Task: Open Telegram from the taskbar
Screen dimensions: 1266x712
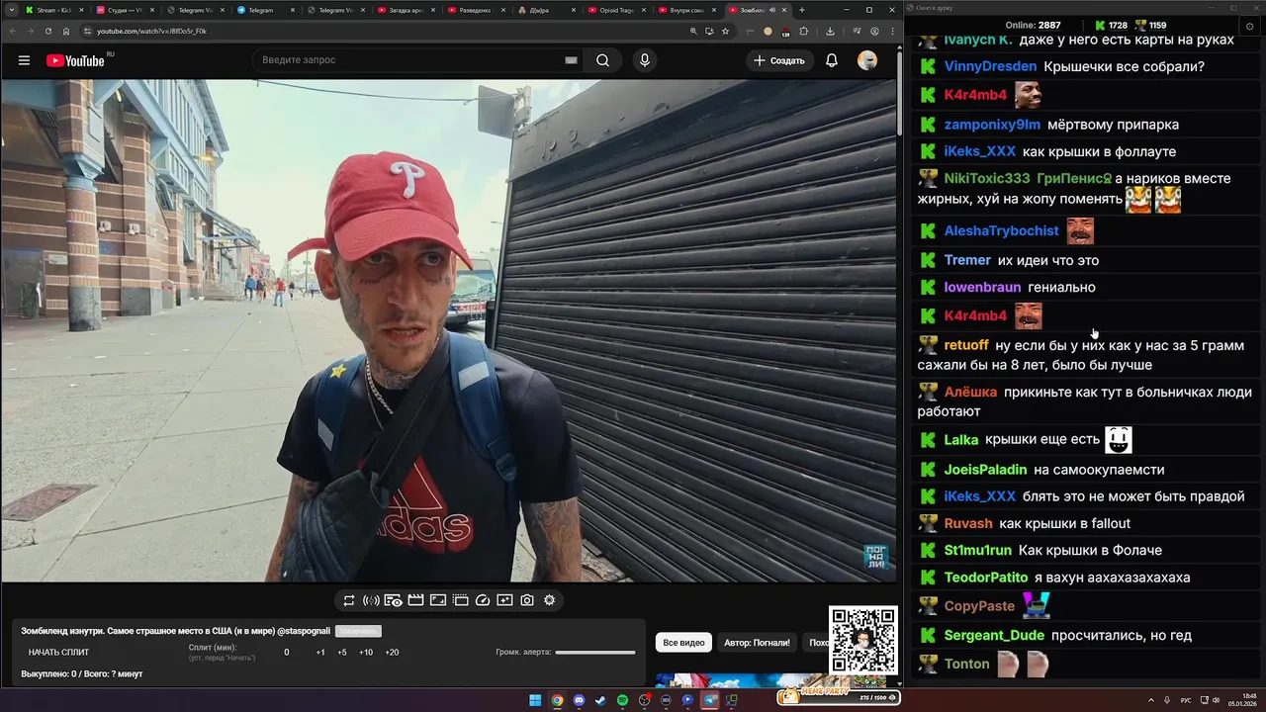Action: click(x=709, y=700)
